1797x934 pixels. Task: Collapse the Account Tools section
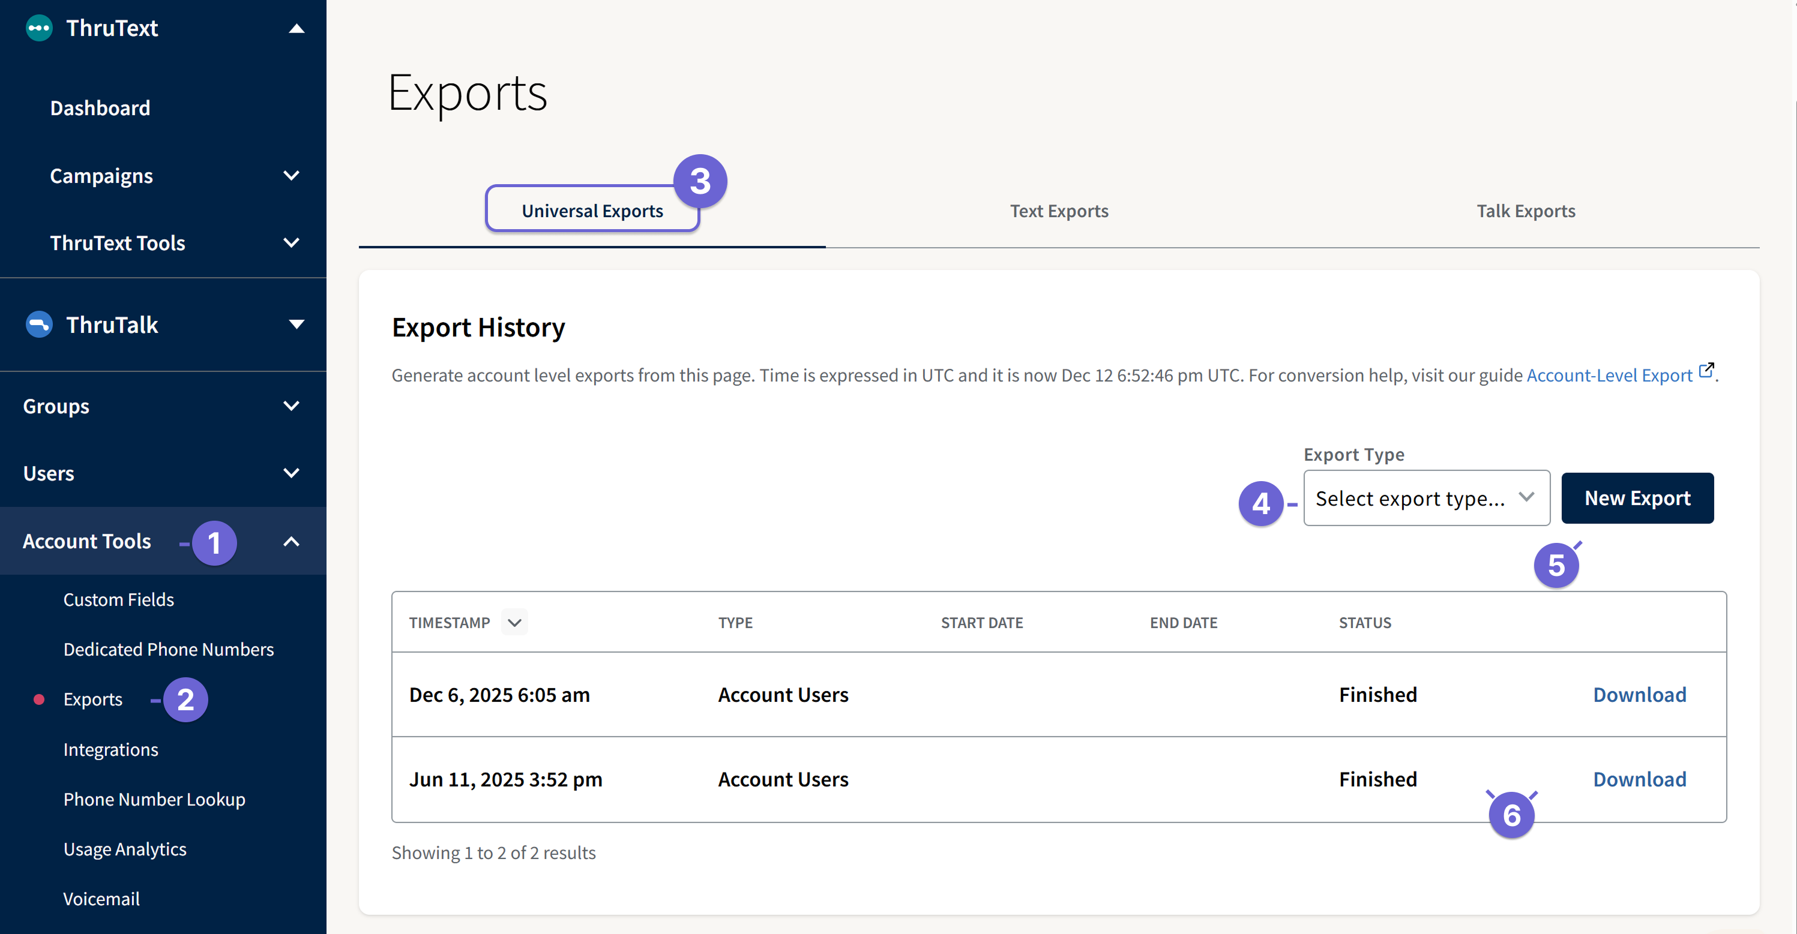click(292, 541)
